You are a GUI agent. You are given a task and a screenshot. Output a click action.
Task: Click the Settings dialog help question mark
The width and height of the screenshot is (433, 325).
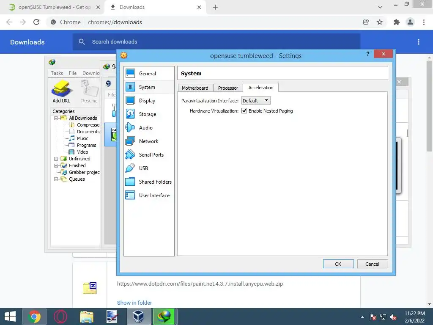(367, 54)
